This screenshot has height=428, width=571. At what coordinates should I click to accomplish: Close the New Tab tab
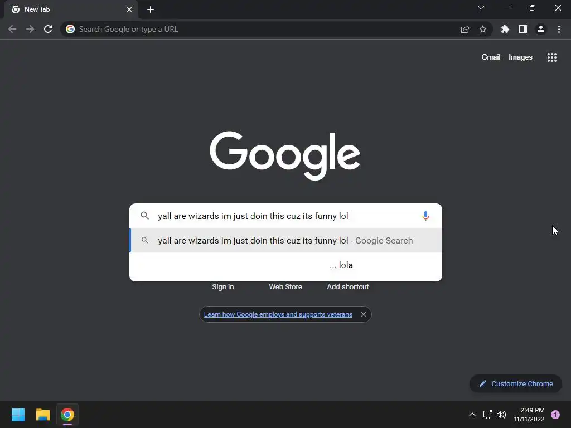(x=129, y=9)
